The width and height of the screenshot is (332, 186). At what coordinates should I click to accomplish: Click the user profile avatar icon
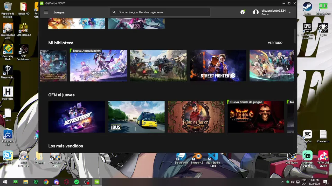pos(256,12)
